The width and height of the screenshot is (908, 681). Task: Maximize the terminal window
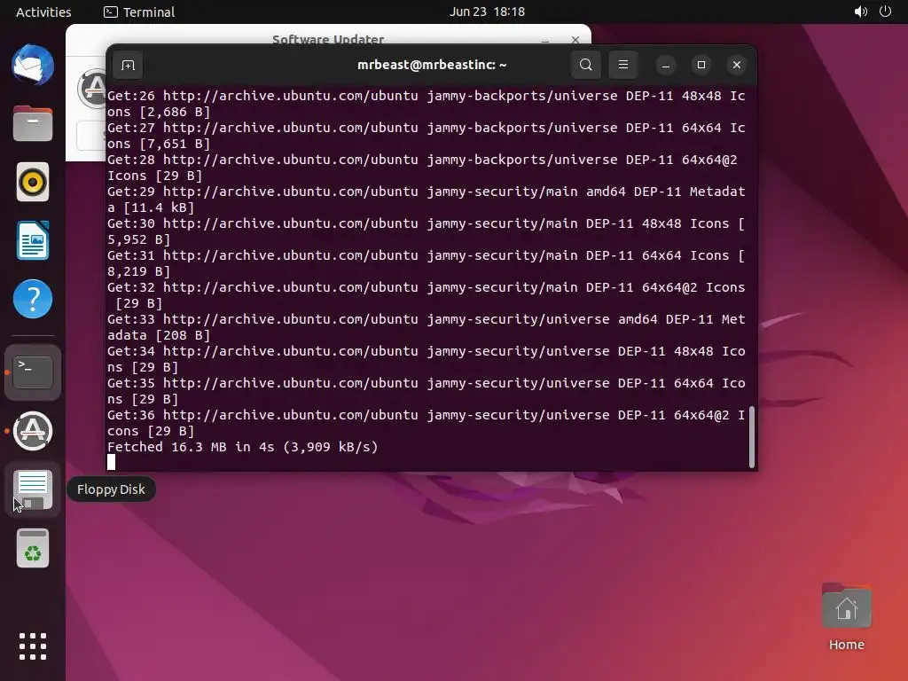point(701,65)
